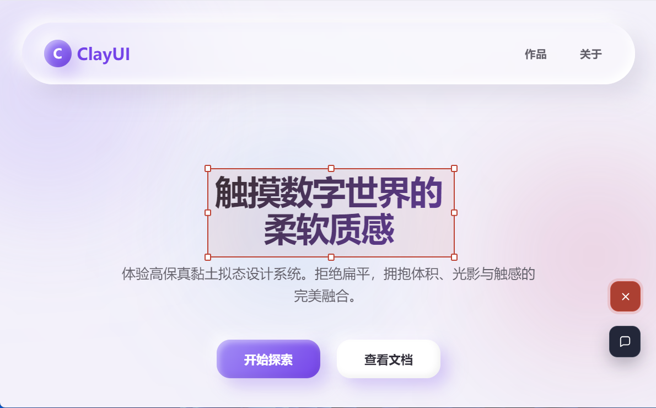Click the 查看文档 white button
This screenshot has height=408, width=656.
tap(388, 359)
